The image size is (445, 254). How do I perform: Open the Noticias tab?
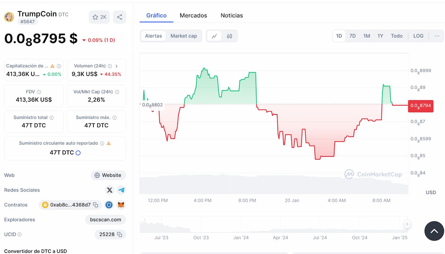click(x=231, y=15)
